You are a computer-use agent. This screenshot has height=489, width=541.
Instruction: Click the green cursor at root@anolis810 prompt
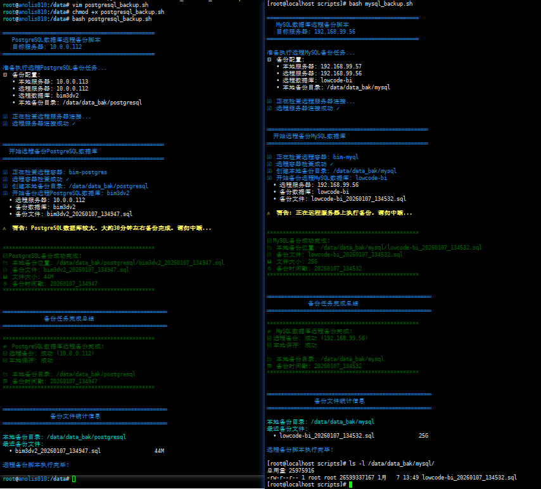click(x=73, y=479)
